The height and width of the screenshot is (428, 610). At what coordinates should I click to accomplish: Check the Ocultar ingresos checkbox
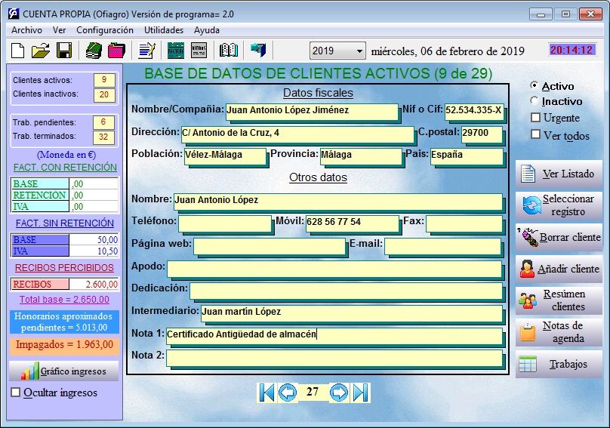pyautogui.click(x=16, y=393)
